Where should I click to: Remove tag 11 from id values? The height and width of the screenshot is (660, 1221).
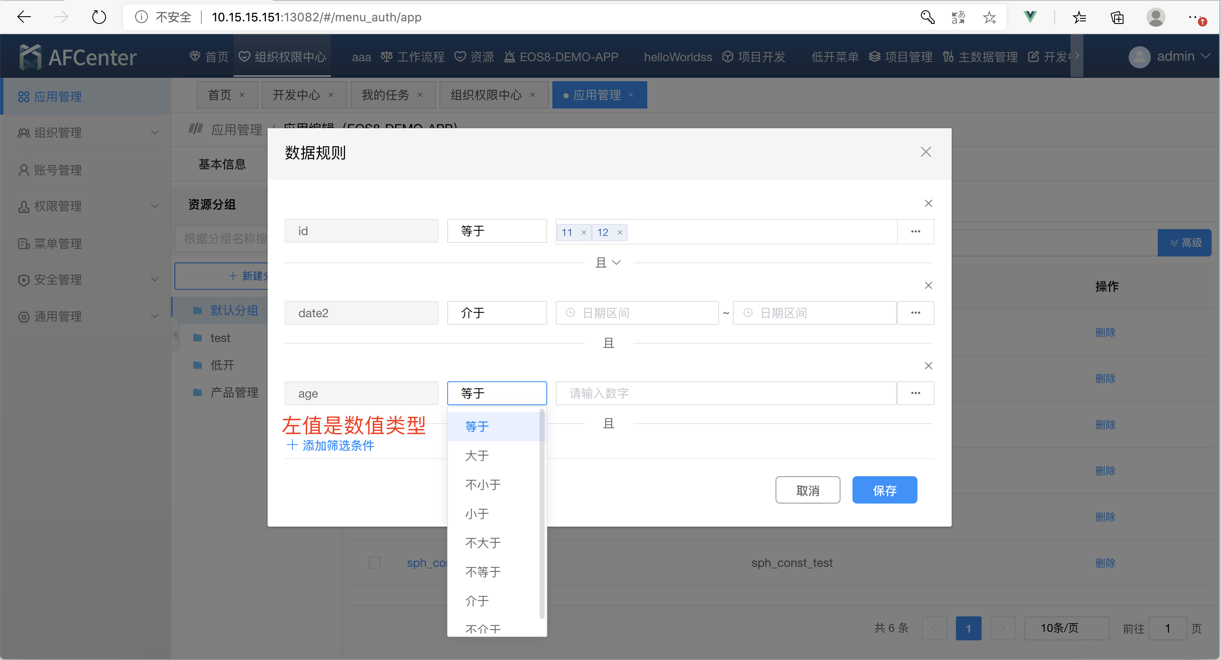click(x=584, y=233)
